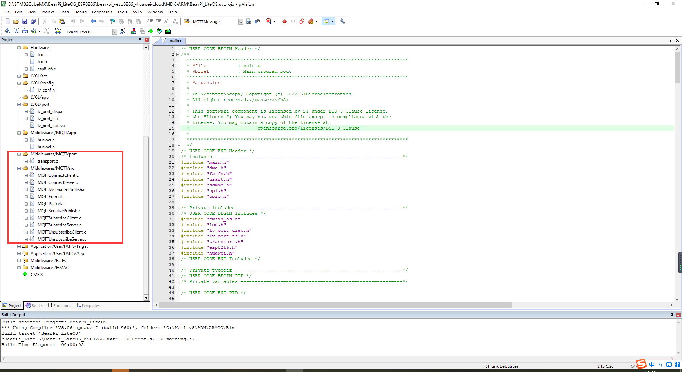Pin the Project panel
The width and height of the screenshot is (682, 372).
click(140, 40)
